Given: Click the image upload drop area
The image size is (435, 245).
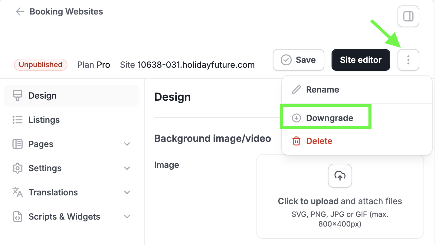Looking at the screenshot, I should pos(340,196).
